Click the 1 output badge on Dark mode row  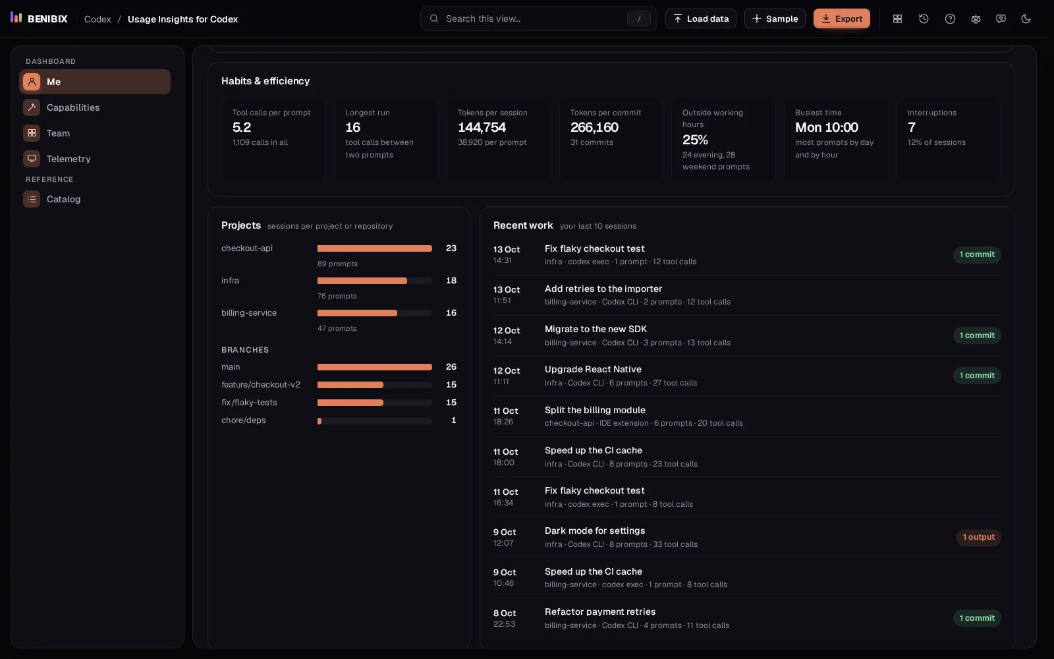[x=978, y=537]
